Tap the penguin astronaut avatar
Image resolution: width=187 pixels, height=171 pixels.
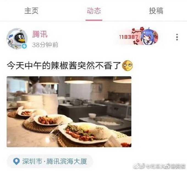pyautogui.click(x=17, y=39)
